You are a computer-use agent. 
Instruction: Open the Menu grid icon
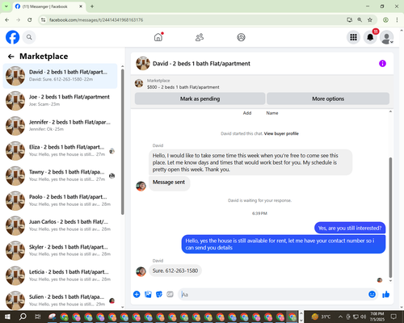point(353,37)
